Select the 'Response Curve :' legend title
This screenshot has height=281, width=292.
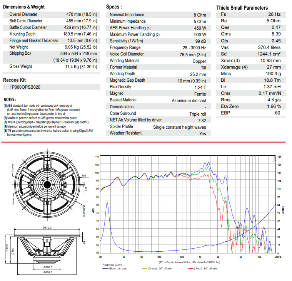113,265
